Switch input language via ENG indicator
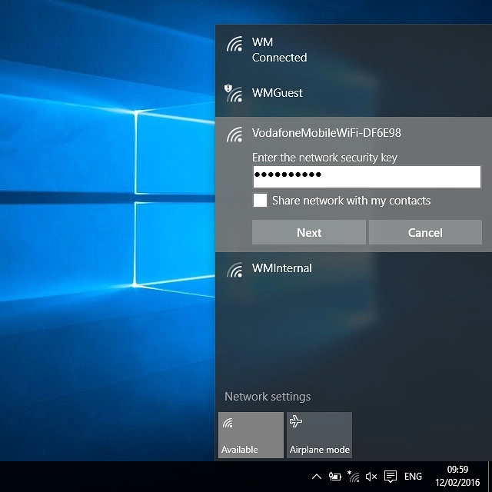The height and width of the screenshot is (492, 492). point(413,477)
